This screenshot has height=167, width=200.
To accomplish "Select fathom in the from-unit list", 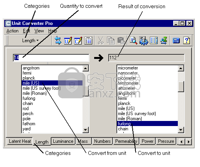I will click(x=52, y=124).
